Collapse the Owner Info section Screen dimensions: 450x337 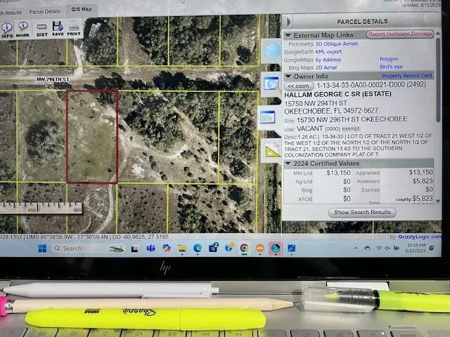pyautogui.click(x=288, y=77)
